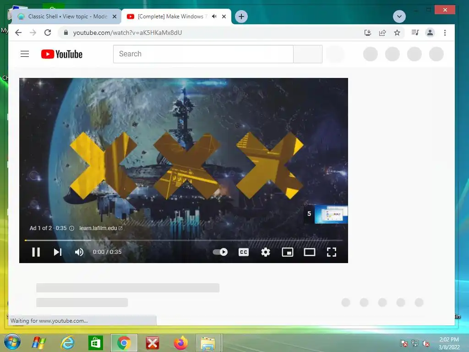The height and width of the screenshot is (352, 469).
Task: Go to YouTube home via logo
Action: pos(62,54)
